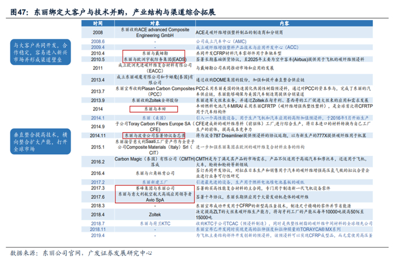Image resolution: width=395 pixels, height=264 pixels.
Task: Select the 2015.1 date cell
Action: tap(98, 147)
